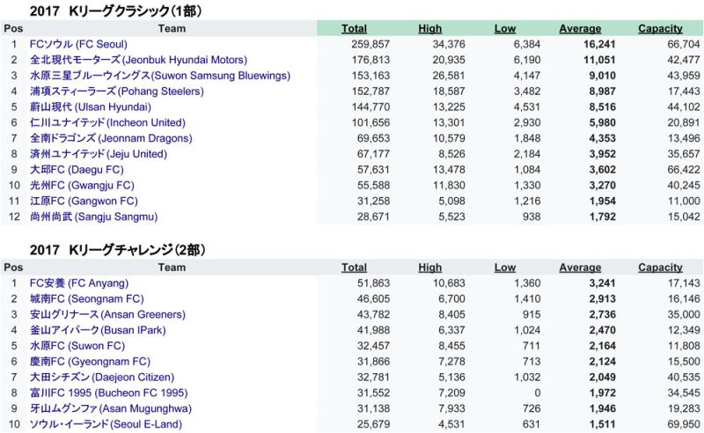Viewport: 704px width, 433px height.
Task: Select Sangju Sangmu low value 938
Action: tap(532, 217)
